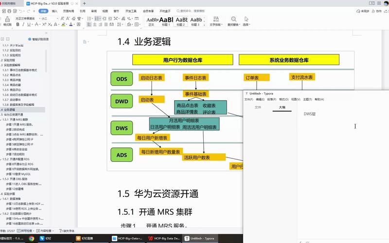Select the 正文 body text style
The image size is (389, 243).
point(152,21)
